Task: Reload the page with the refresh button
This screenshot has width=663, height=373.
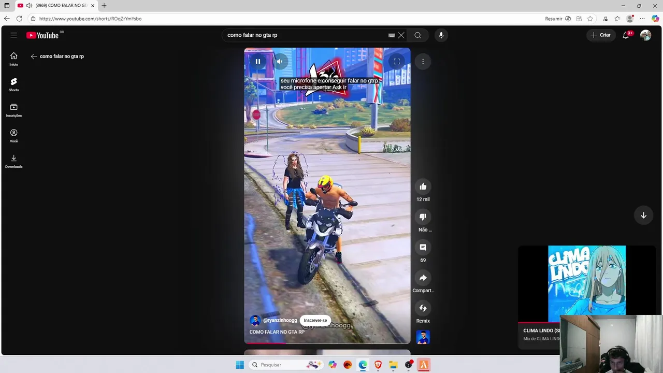Action: click(x=19, y=19)
